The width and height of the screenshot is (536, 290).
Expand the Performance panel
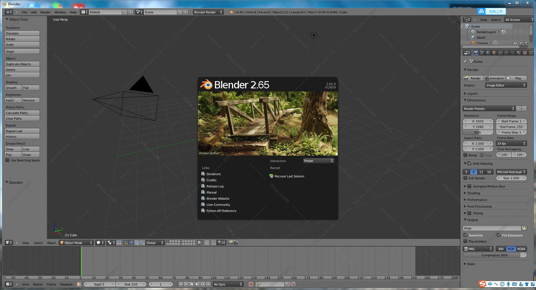coord(477,200)
